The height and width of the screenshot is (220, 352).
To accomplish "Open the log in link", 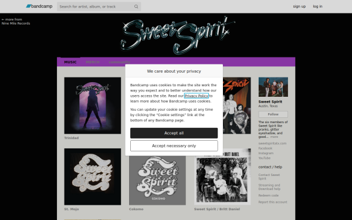I will click(317, 6).
